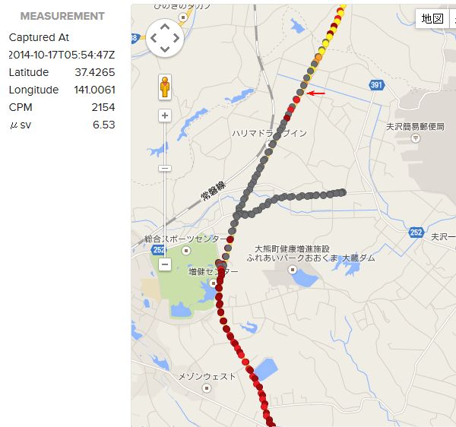Click the 総合スポーツセンター place marker

pyautogui.click(x=186, y=250)
